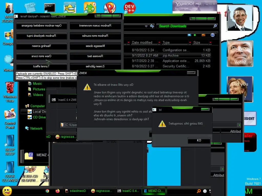Screen dimensions: 262x196
Task: Switch to messenger taskbar item
Action: (102, 191)
